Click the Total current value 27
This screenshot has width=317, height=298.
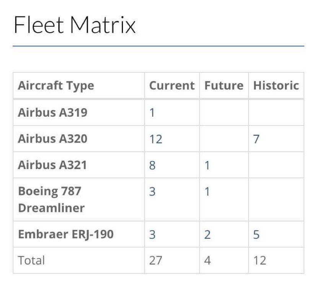point(155,261)
